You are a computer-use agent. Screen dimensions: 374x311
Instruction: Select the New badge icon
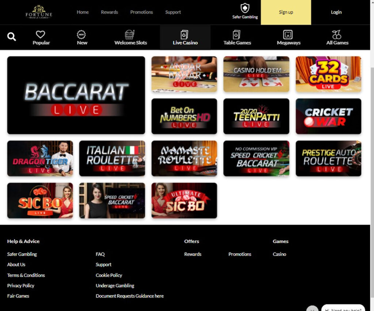(81, 35)
